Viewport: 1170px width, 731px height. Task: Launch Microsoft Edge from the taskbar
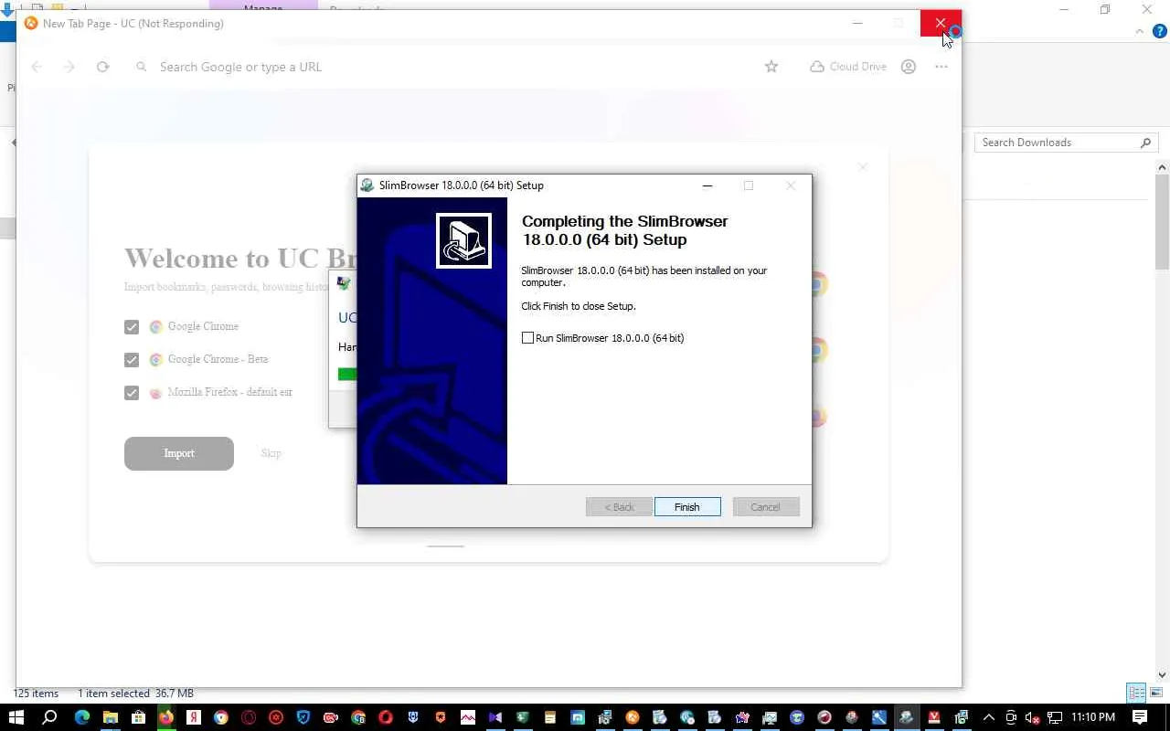click(x=82, y=717)
